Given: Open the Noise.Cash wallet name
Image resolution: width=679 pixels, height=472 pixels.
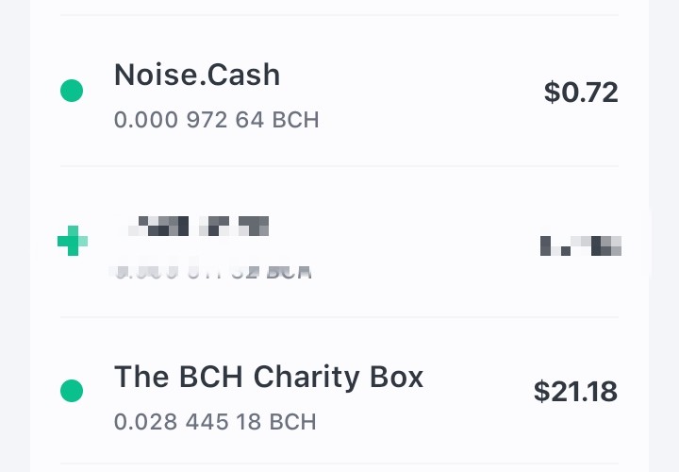Looking at the screenshot, I should click(197, 75).
